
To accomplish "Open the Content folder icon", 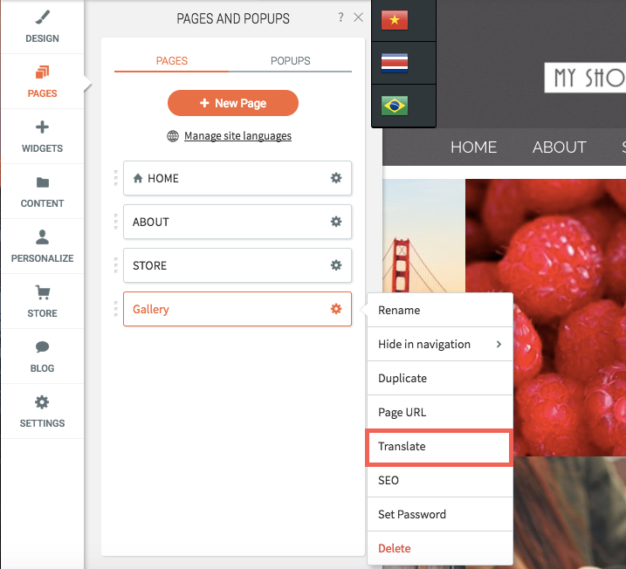I will pos(42,182).
